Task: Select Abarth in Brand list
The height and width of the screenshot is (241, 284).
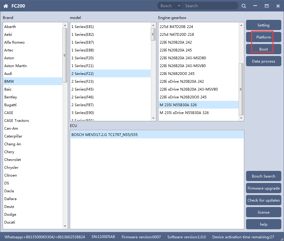Action: coord(33,26)
